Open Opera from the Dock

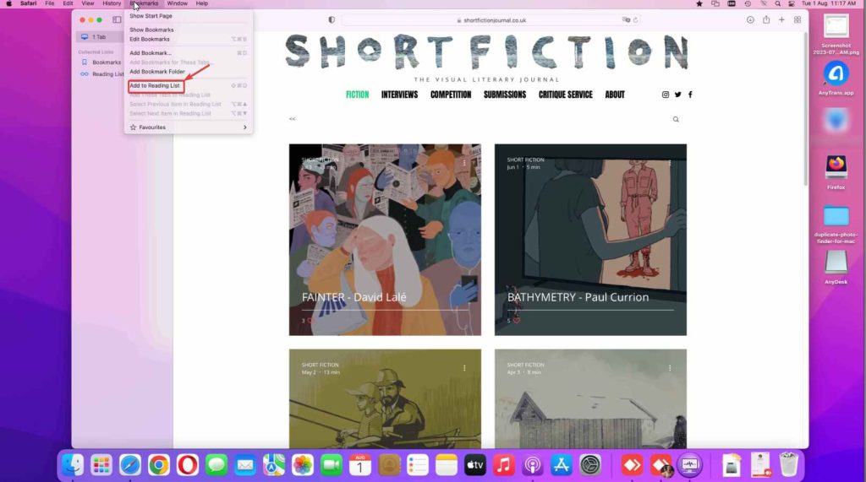pos(187,465)
